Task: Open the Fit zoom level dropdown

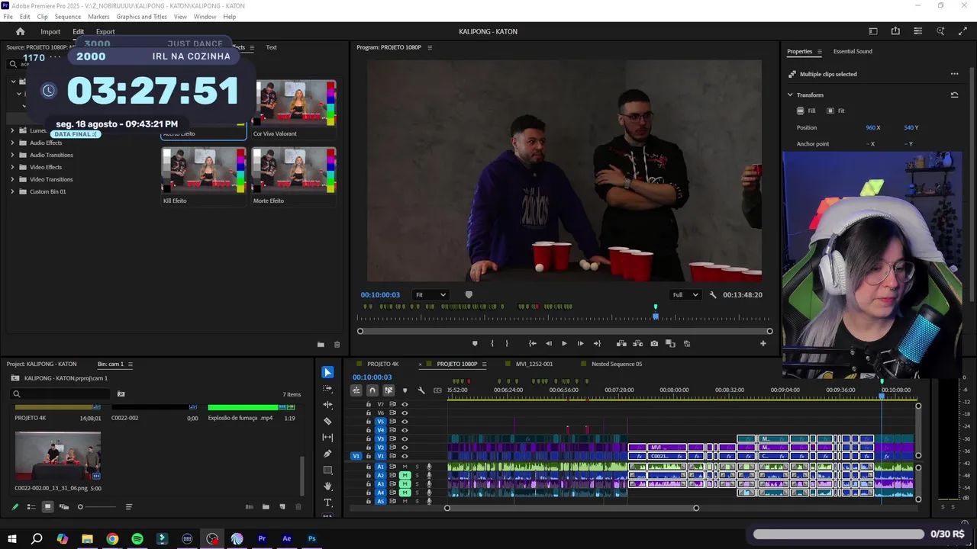Action: pyautogui.click(x=430, y=295)
